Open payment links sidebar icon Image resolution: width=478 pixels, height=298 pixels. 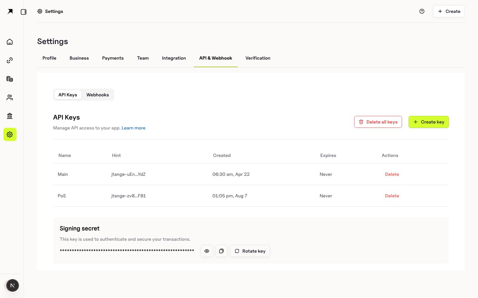[x=10, y=60]
